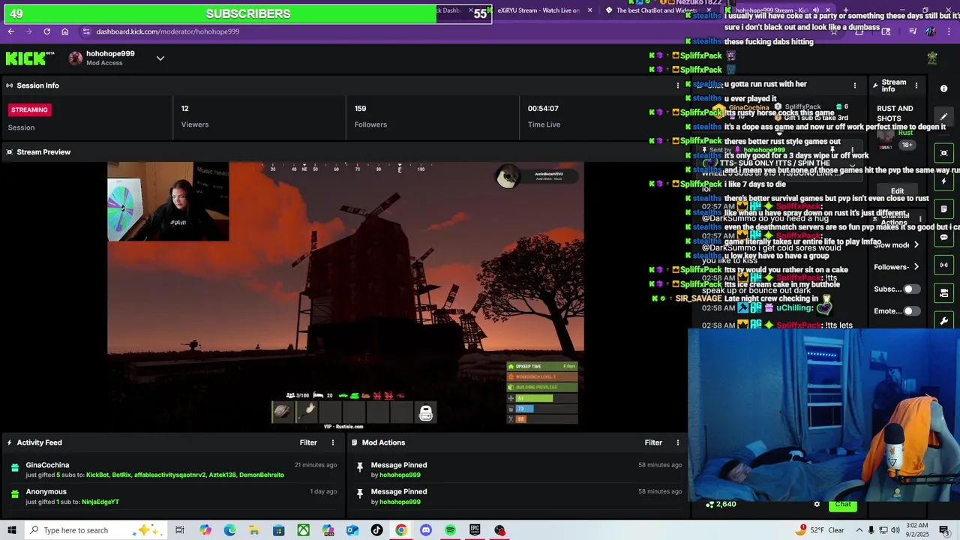The width and height of the screenshot is (960, 540).
Task: Go back using the browser back arrow
Action: (10, 31)
